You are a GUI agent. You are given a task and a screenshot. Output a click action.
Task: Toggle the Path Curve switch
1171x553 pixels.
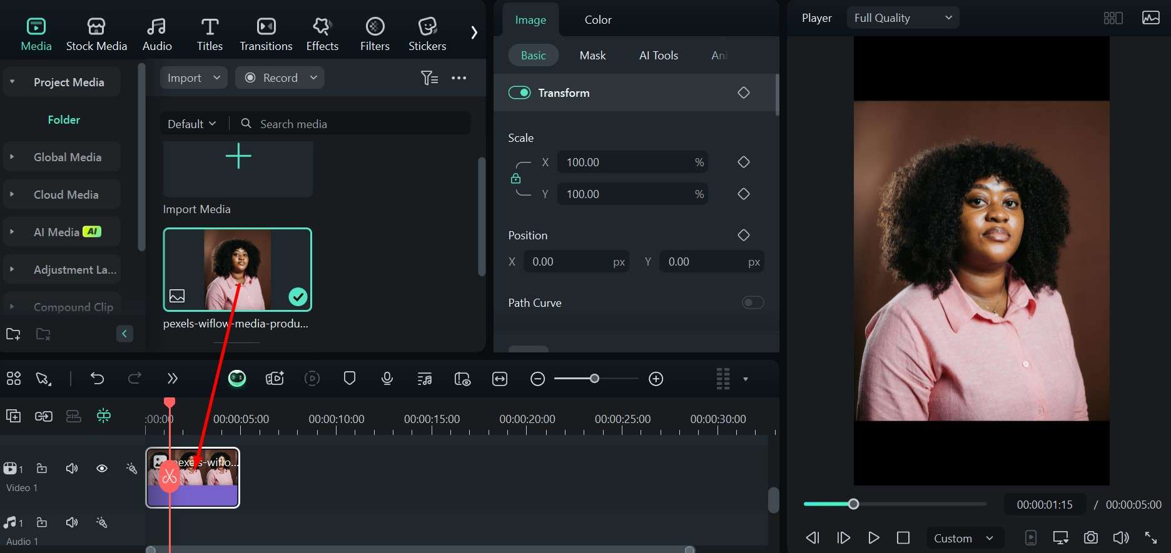pyautogui.click(x=753, y=302)
